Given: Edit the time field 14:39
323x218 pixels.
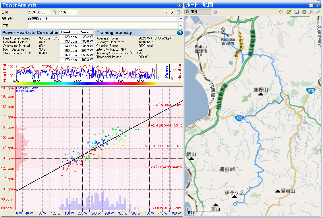Looking at the screenshot, I should (67, 12).
